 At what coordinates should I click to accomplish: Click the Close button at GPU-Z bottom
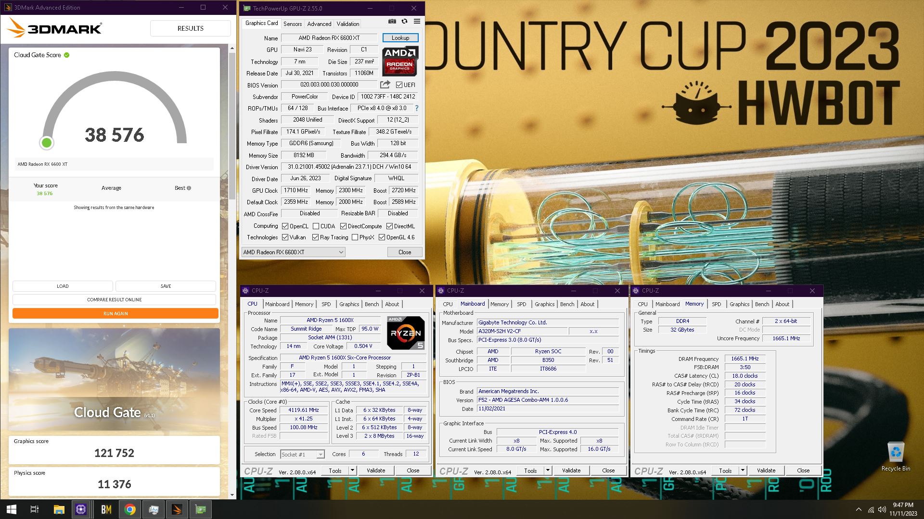click(x=404, y=252)
